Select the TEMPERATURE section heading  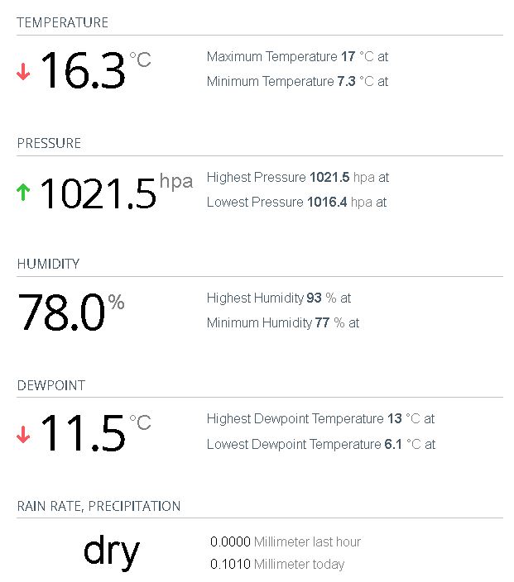62,22
